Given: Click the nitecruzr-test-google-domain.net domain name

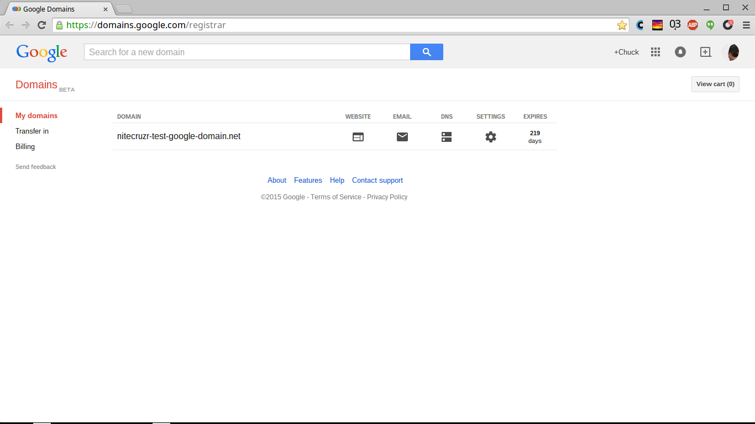Looking at the screenshot, I should (179, 136).
